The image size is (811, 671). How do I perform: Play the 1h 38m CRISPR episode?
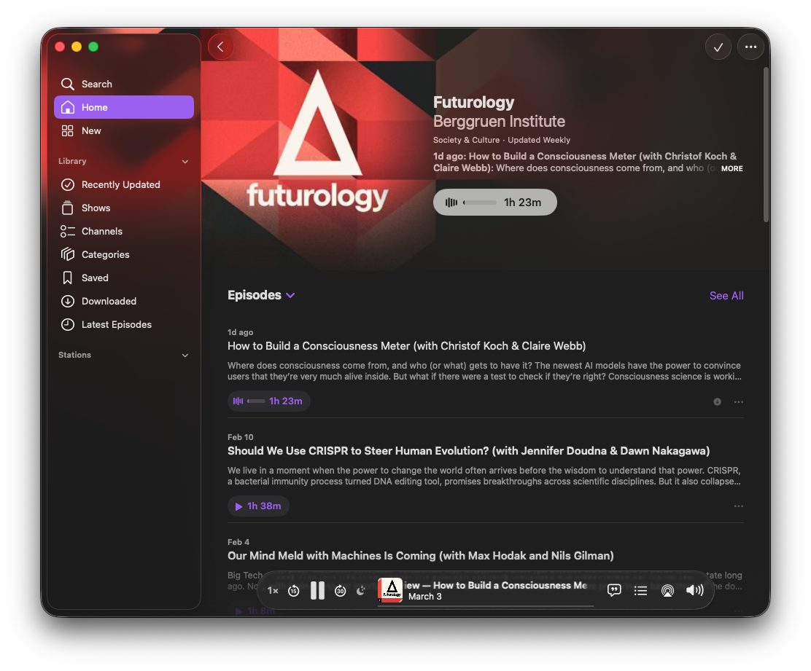[258, 506]
